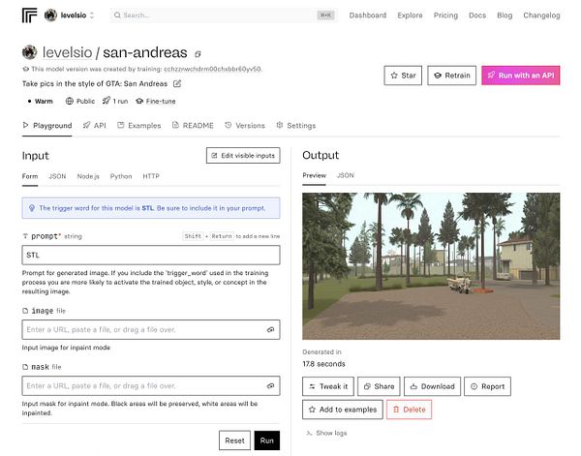Report this output
The height and width of the screenshot is (456, 581).
click(487, 386)
